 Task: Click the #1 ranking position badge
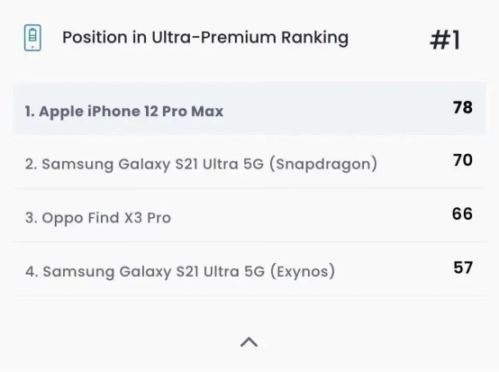[445, 41]
